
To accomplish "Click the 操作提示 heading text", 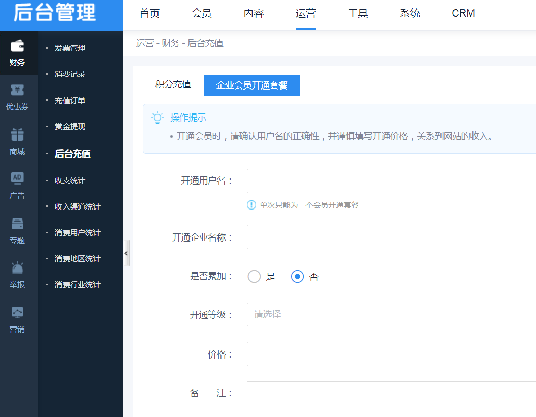I will pos(188,117).
